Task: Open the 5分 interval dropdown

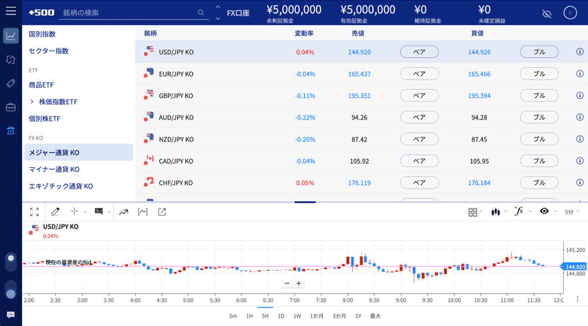Action: pyautogui.click(x=572, y=212)
